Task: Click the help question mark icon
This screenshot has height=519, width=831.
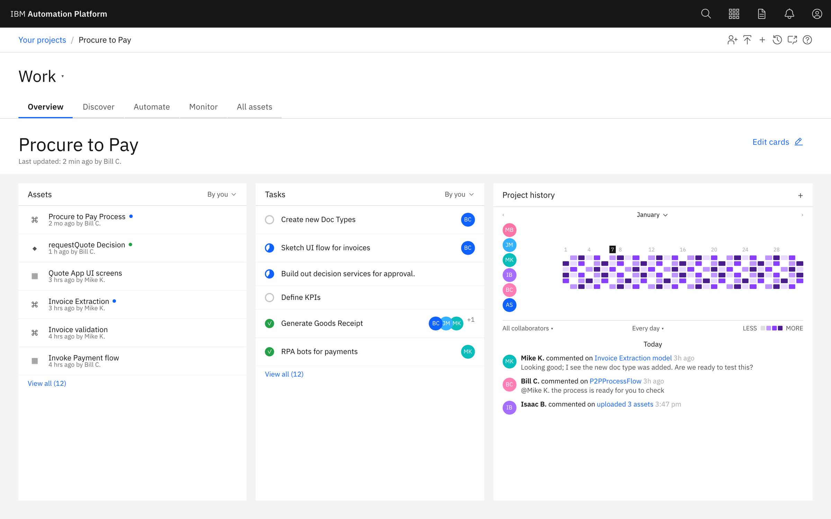Action: click(807, 40)
